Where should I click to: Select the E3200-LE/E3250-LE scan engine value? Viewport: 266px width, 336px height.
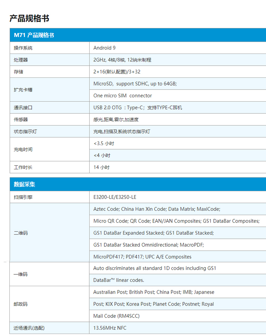115,197
